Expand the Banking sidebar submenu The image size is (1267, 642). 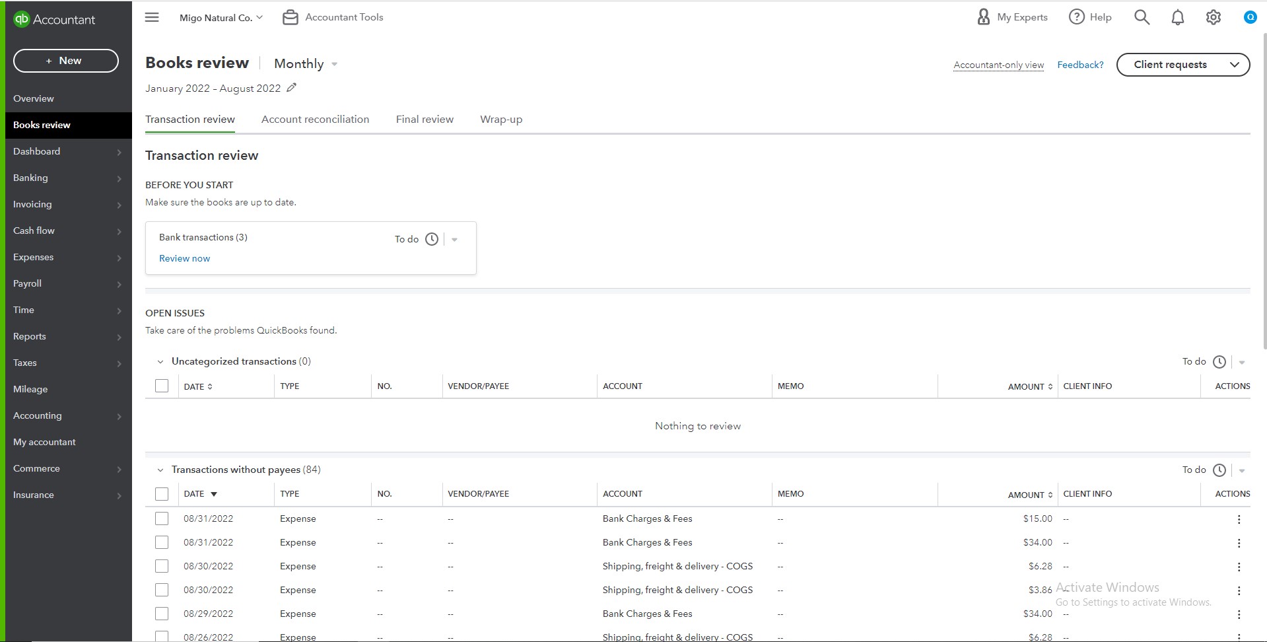(120, 178)
